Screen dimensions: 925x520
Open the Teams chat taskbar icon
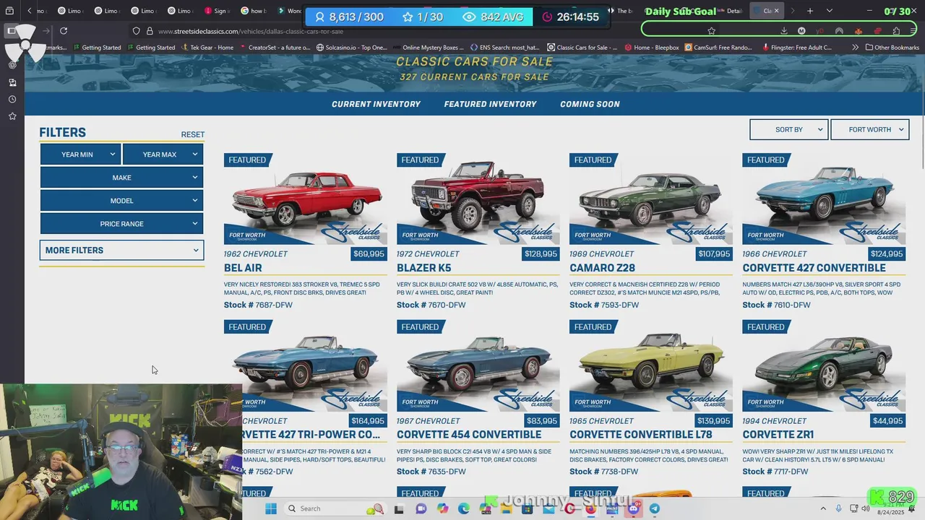(421, 508)
